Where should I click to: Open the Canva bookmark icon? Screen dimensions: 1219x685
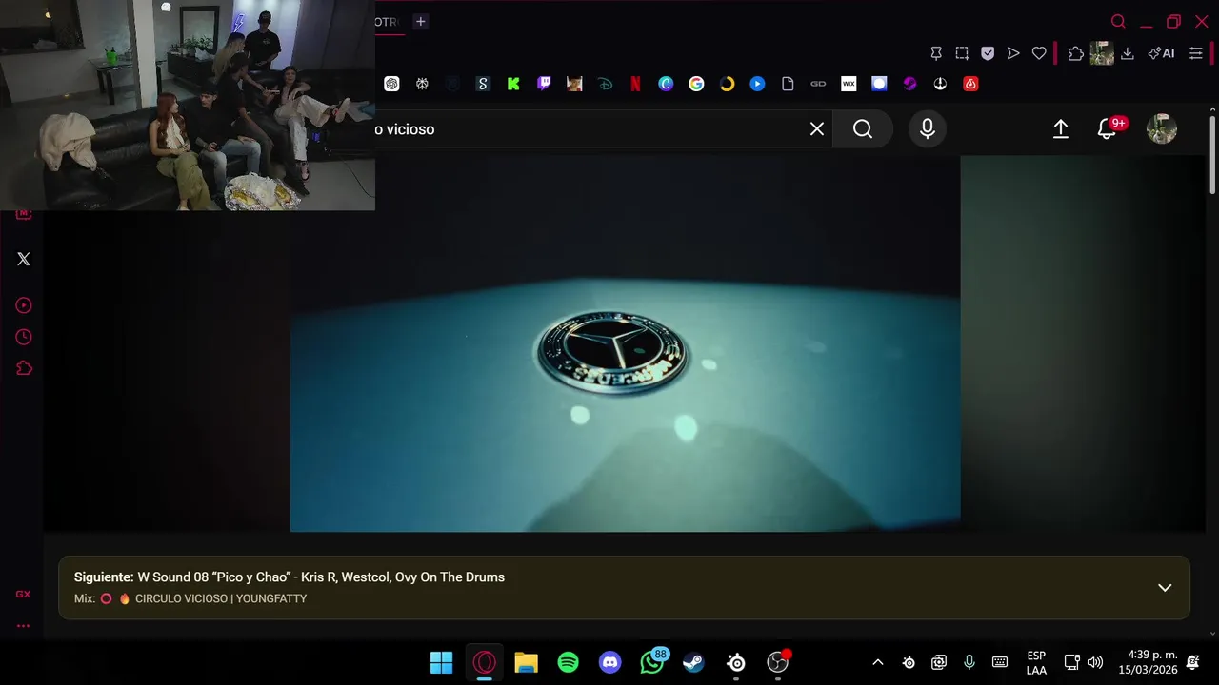click(666, 84)
